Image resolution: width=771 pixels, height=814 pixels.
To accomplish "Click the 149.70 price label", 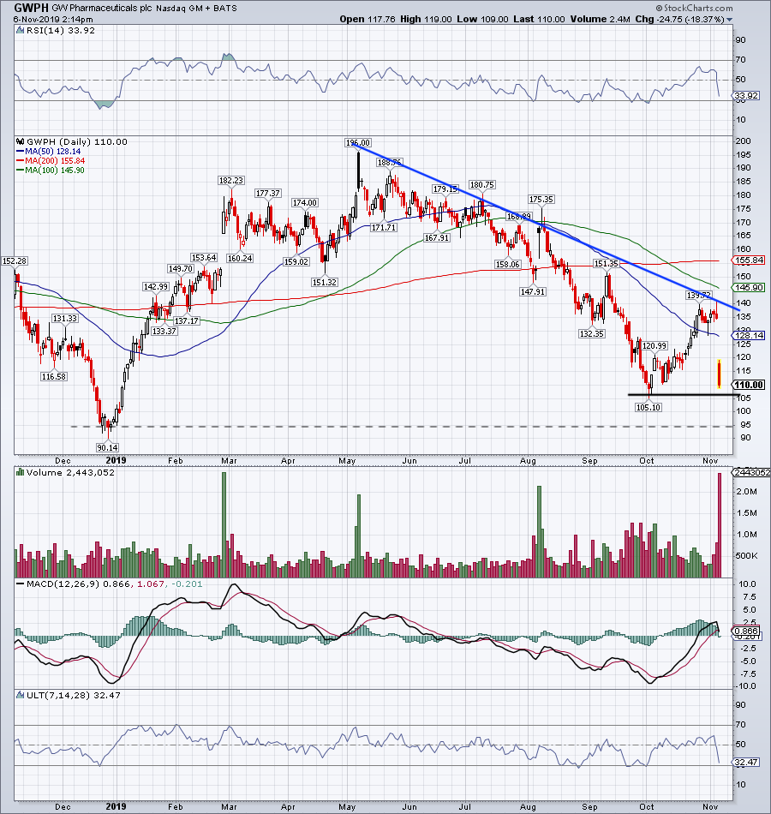I will (x=181, y=268).
